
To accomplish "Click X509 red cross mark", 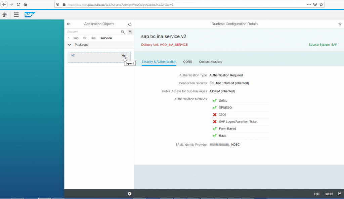I will (x=215, y=115).
